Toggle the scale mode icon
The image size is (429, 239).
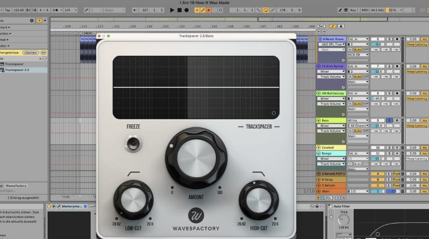pos(86,10)
